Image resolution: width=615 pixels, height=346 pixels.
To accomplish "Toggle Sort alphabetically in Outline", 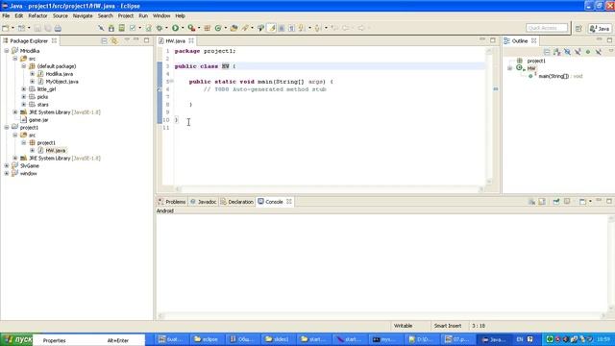I will [556, 52].
